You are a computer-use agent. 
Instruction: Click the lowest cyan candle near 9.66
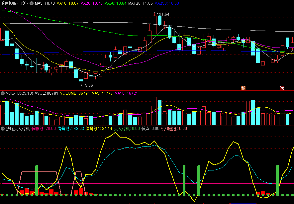click(81, 80)
